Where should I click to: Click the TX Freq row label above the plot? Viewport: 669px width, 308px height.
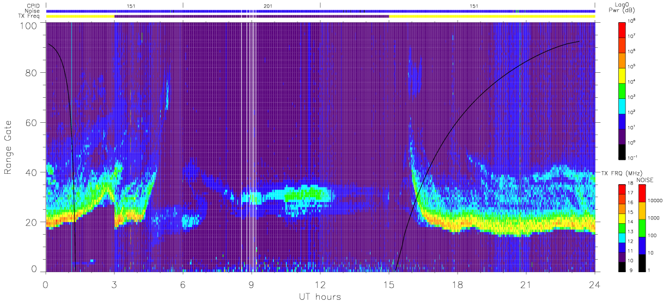click(x=30, y=16)
